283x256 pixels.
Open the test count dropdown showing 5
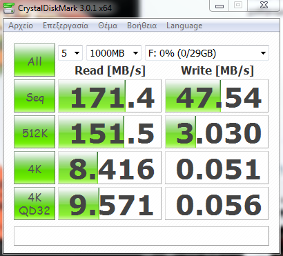70,53
